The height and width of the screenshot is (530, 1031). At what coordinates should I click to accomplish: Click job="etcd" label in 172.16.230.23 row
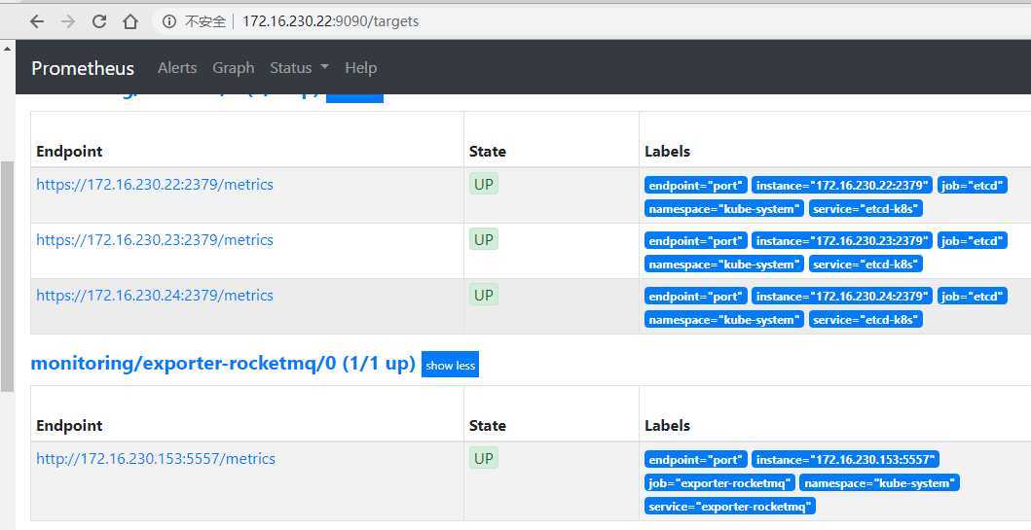972,241
